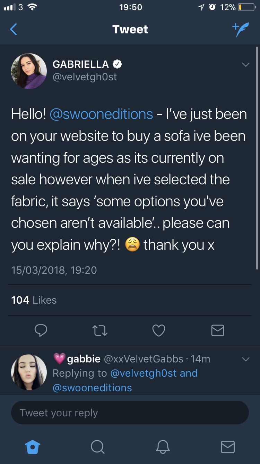Open @velvetgh0st link in reply header

pyautogui.click(x=144, y=373)
